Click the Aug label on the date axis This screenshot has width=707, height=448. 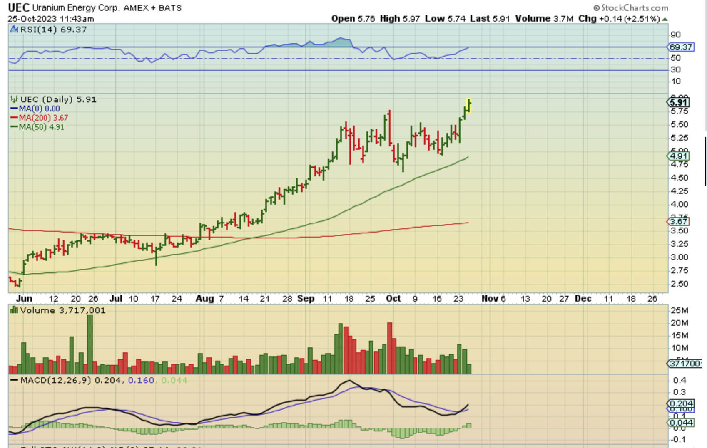point(205,298)
